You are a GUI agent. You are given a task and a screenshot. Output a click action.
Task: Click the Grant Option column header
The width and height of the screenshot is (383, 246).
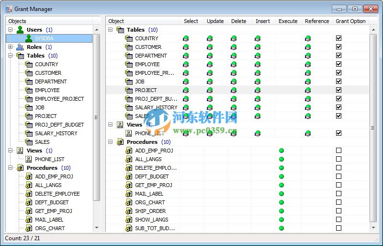click(351, 21)
